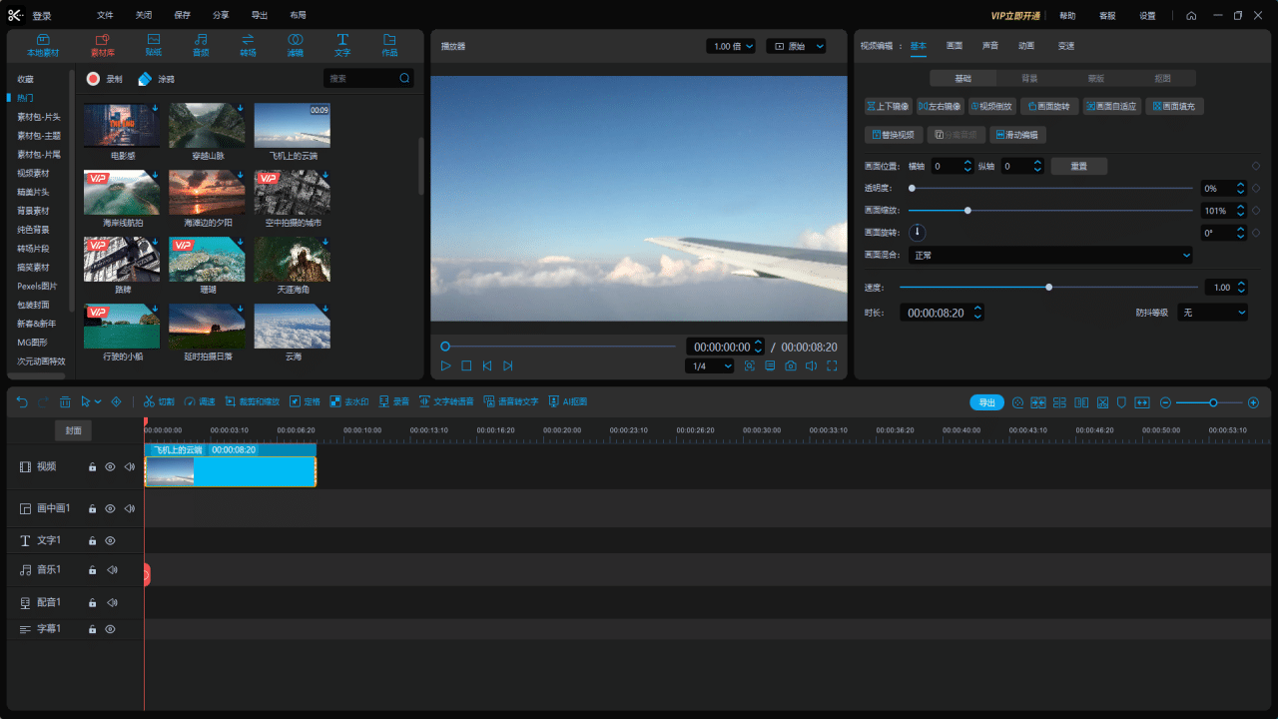Viewport: 1278px width, 719px height.
Task: Click the timeline zoom-in plus icon
Action: pyautogui.click(x=1253, y=402)
